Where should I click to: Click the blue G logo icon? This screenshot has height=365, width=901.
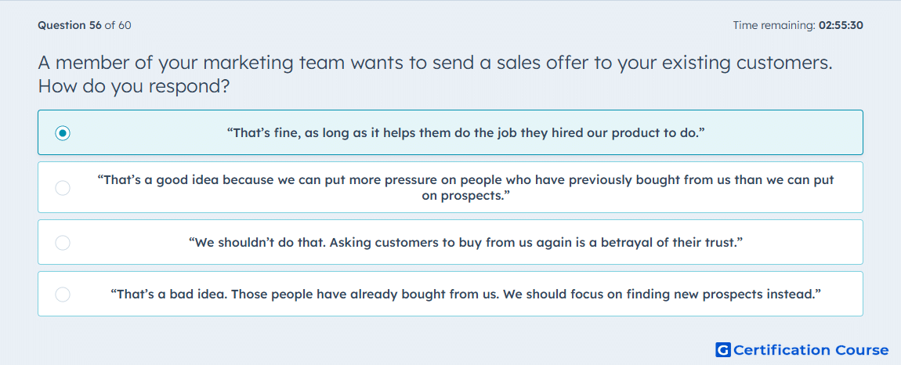723,350
